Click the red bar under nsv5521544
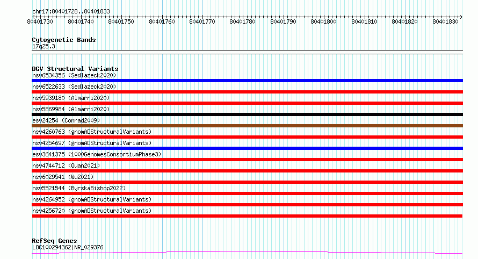 (247, 193)
